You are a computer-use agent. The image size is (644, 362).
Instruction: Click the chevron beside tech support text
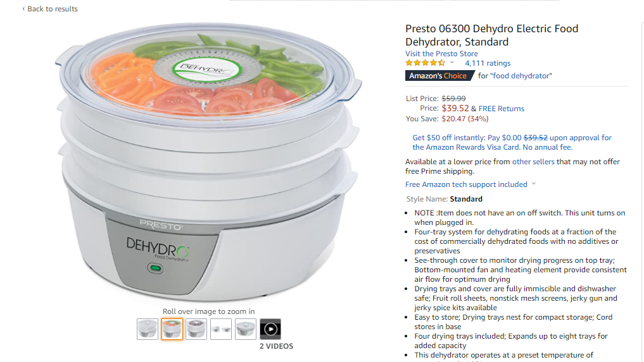click(534, 184)
